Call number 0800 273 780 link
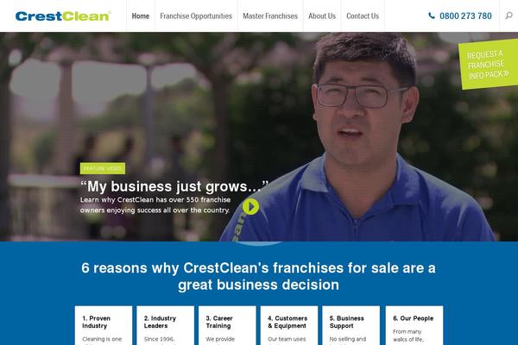 point(465,16)
